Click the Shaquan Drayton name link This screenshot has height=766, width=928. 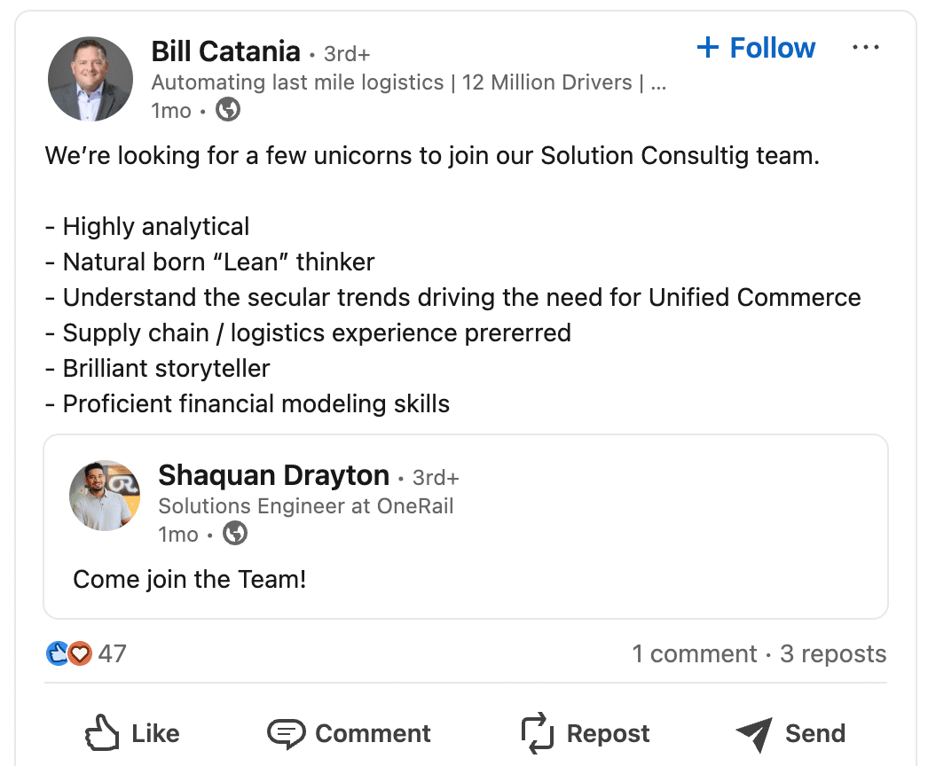[273, 476]
